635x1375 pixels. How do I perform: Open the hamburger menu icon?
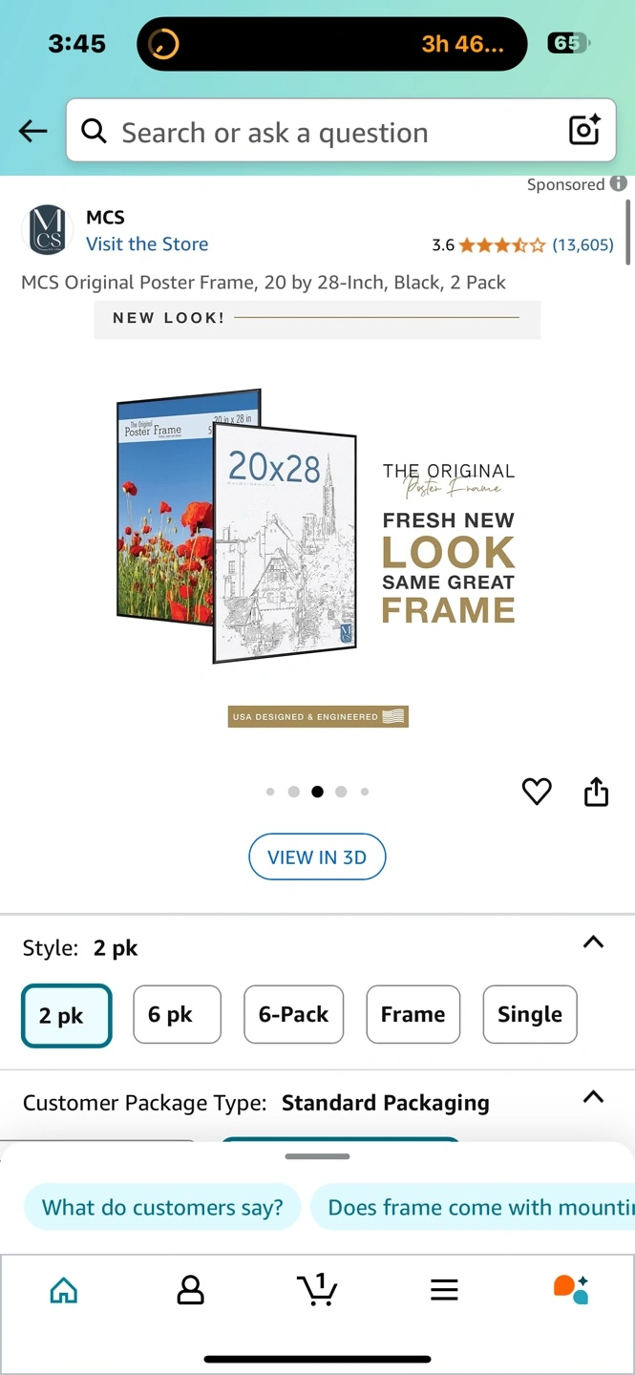(444, 1290)
